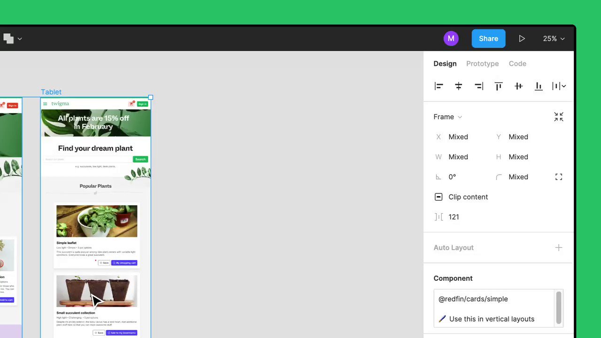Click the 'Find your dream plant' heading

pos(95,148)
